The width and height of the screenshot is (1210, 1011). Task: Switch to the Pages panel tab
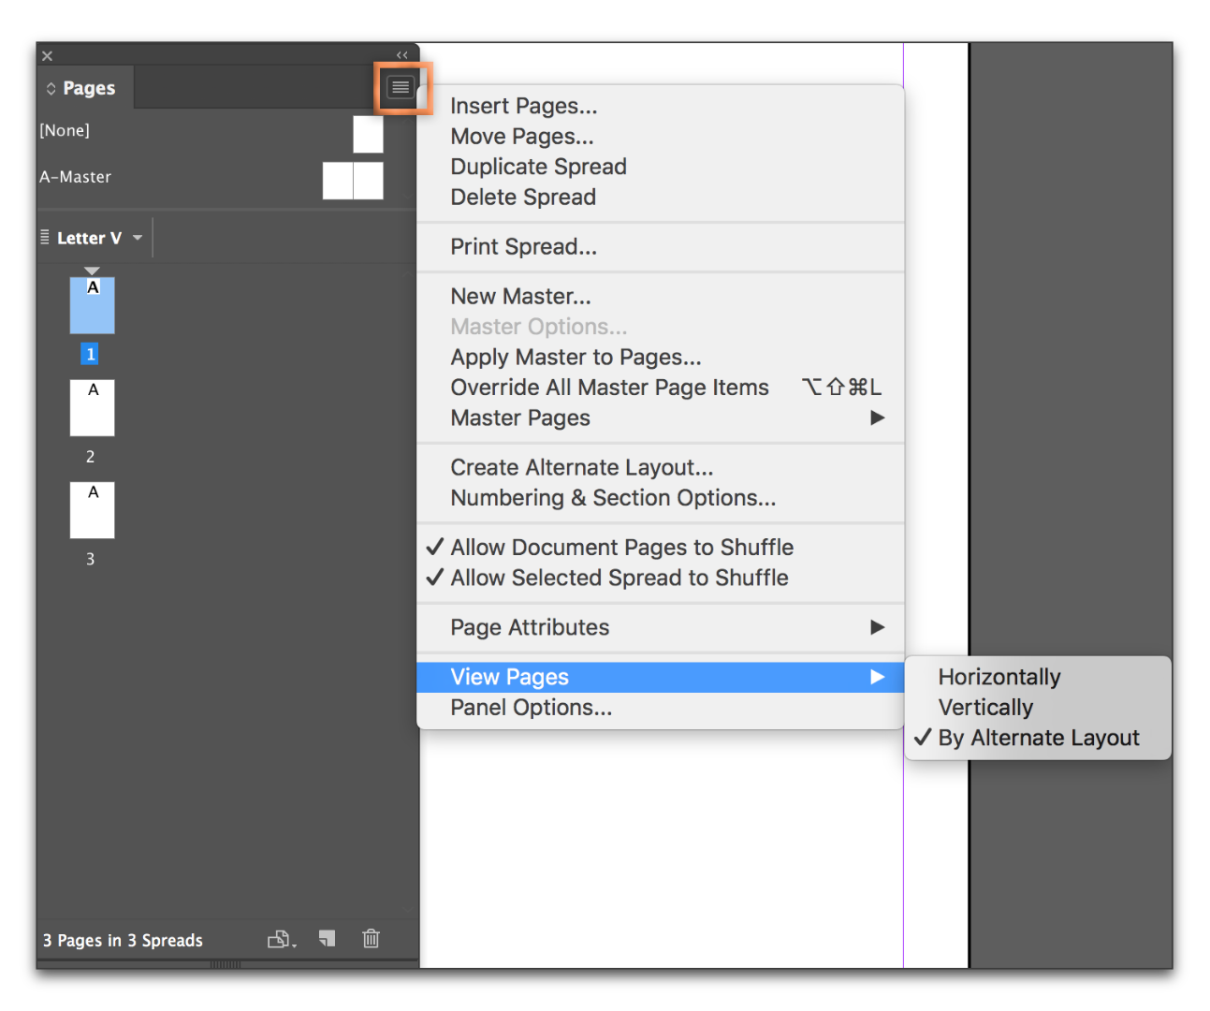click(x=85, y=87)
